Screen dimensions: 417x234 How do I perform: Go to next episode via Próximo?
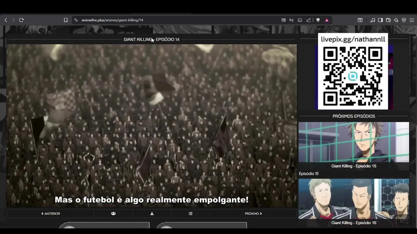pos(253,214)
